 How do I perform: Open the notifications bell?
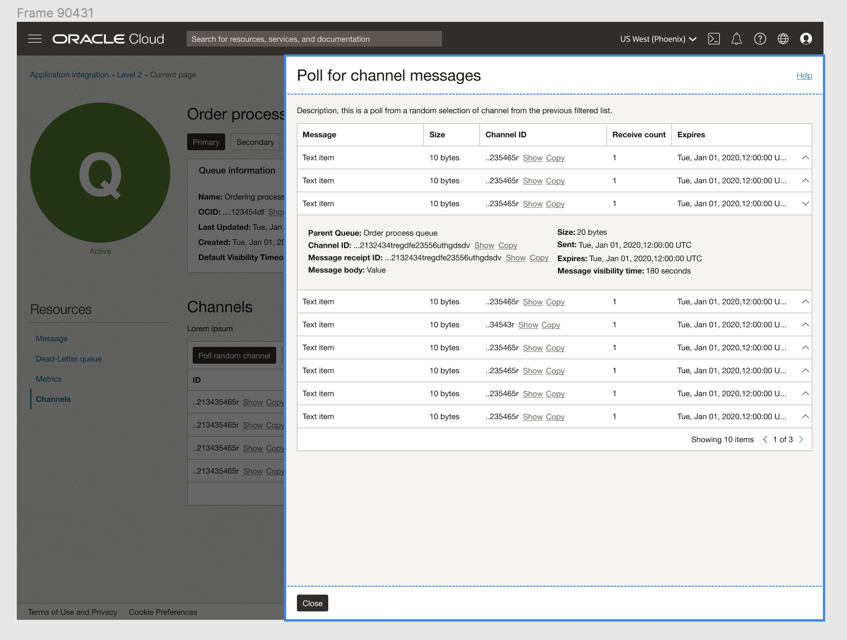click(736, 38)
